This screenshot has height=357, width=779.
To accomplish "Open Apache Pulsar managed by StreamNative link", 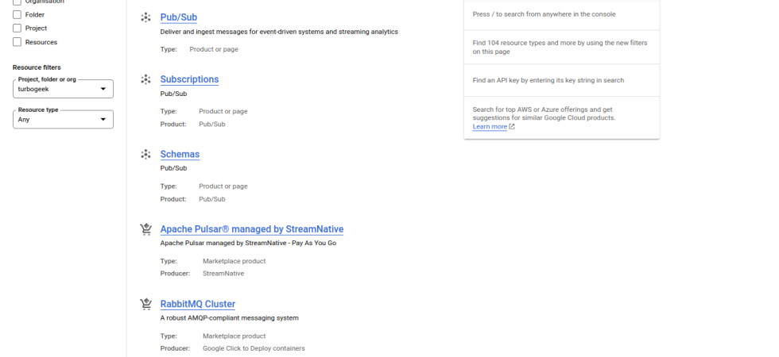I will (x=252, y=229).
